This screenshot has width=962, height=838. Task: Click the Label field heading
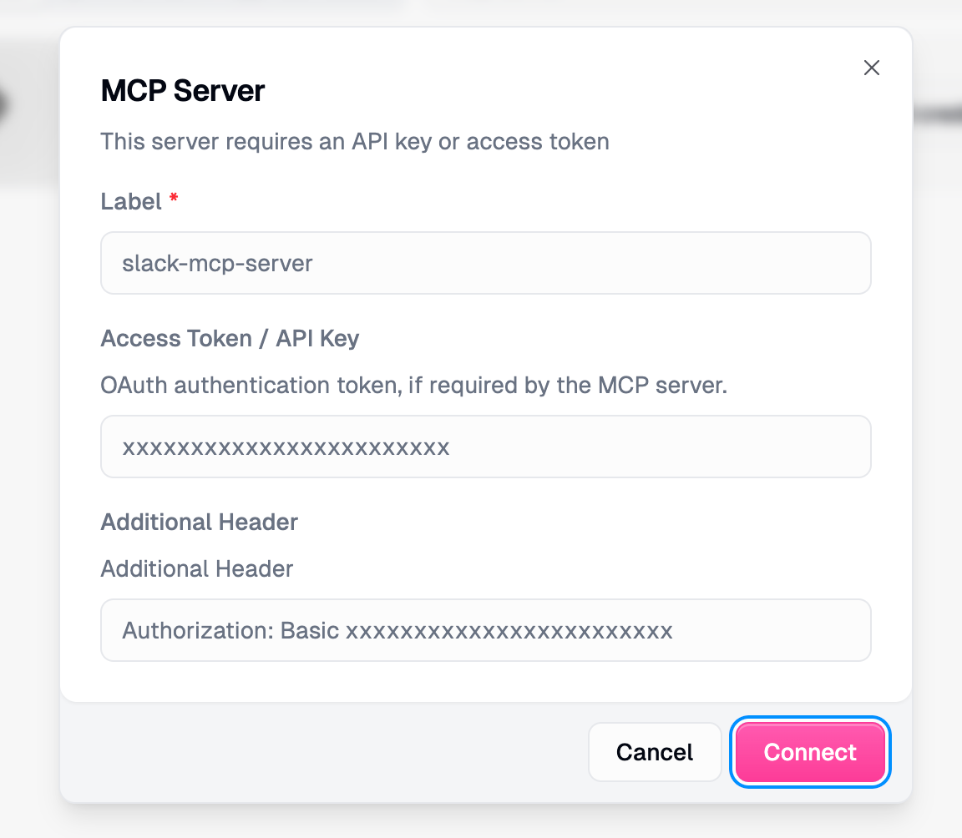tap(129, 201)
